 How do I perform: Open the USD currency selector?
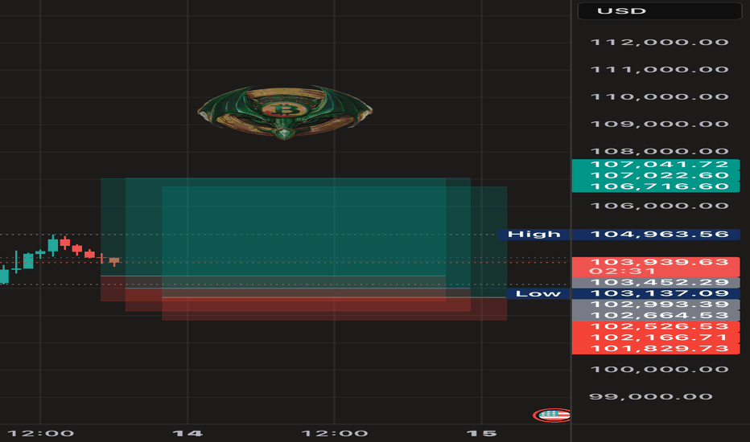[660, 10]
